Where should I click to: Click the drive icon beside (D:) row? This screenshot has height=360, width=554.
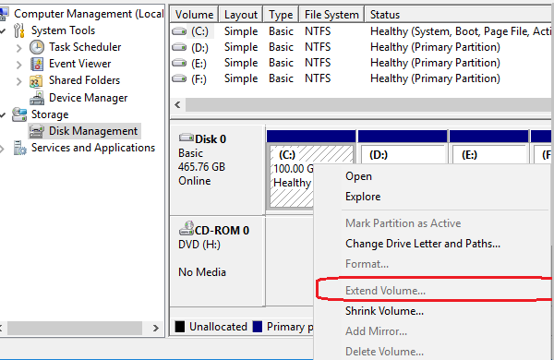point(179,47)
